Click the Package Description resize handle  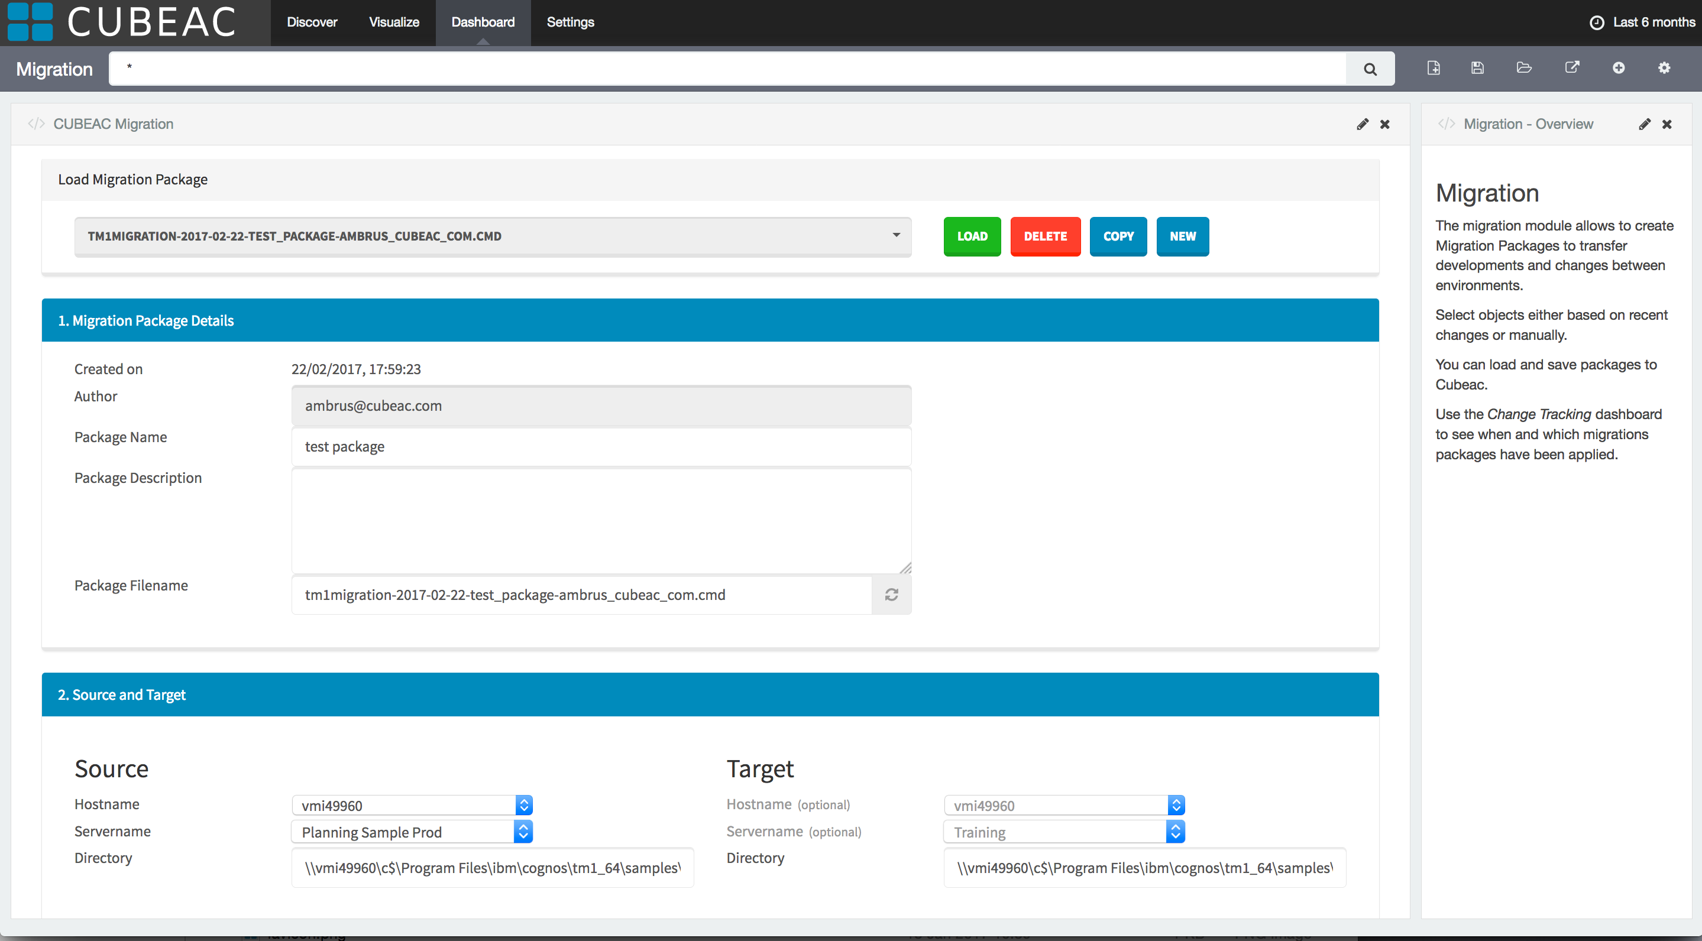coord(905,567)
